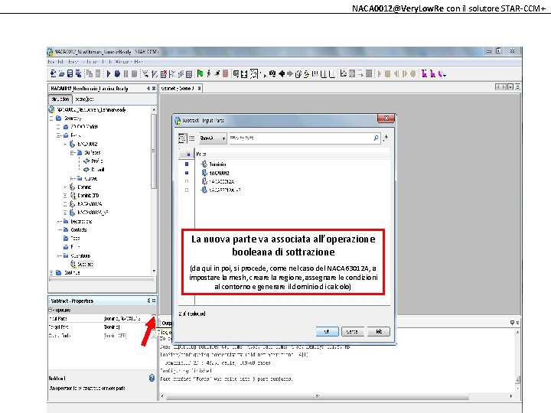Click the Cancel button in dialog

click(353, 331)
